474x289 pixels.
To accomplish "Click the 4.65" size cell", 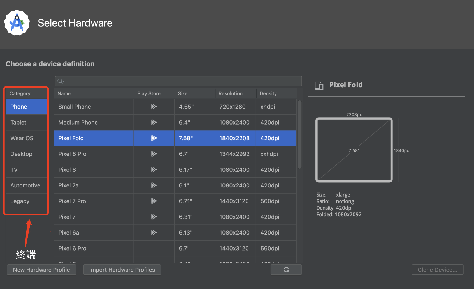I will 195,107.
